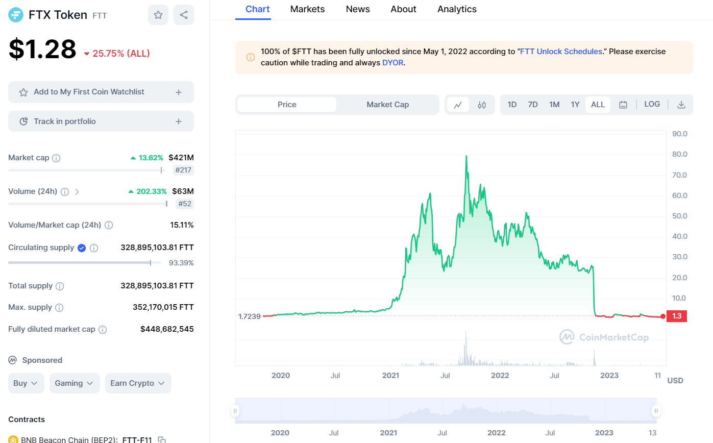Image resolution: width=713 pixels, height=443 pixels.
Task: Select the Price chart toggle
Action: pyautogui.click(x=287, y=105)
